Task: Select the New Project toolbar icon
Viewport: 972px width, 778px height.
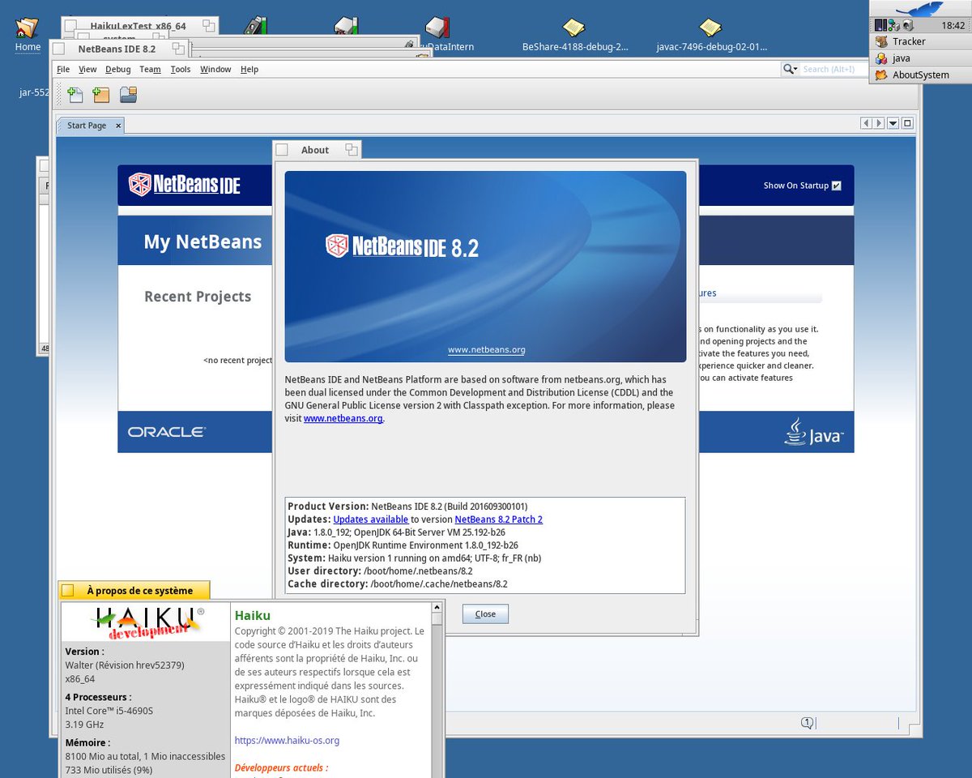Action: (100, 94)
